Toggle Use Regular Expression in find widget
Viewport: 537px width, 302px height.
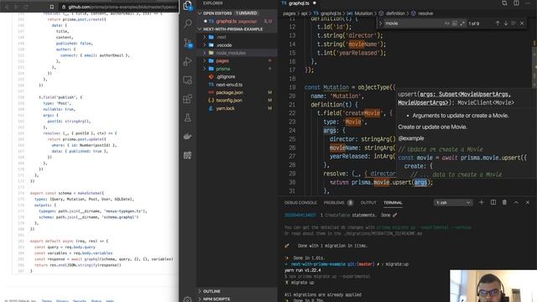coord(462,23)
